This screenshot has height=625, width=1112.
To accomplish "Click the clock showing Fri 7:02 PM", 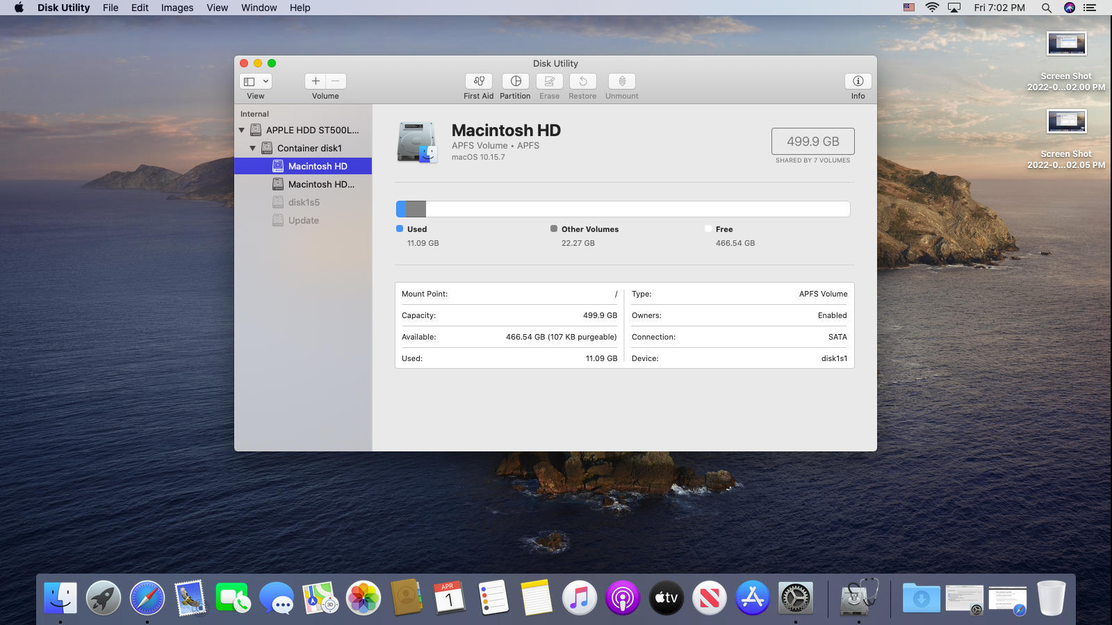I will pos(999,8).
